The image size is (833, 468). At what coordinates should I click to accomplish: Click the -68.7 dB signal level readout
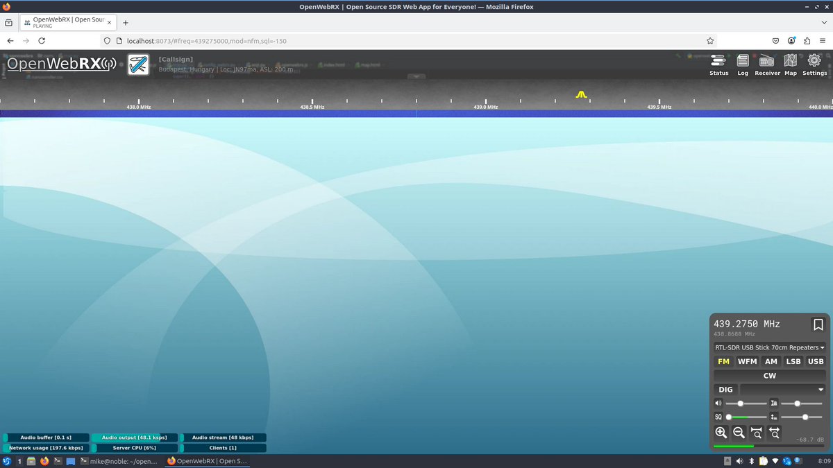pyautogui.click(x=810, y=440)
